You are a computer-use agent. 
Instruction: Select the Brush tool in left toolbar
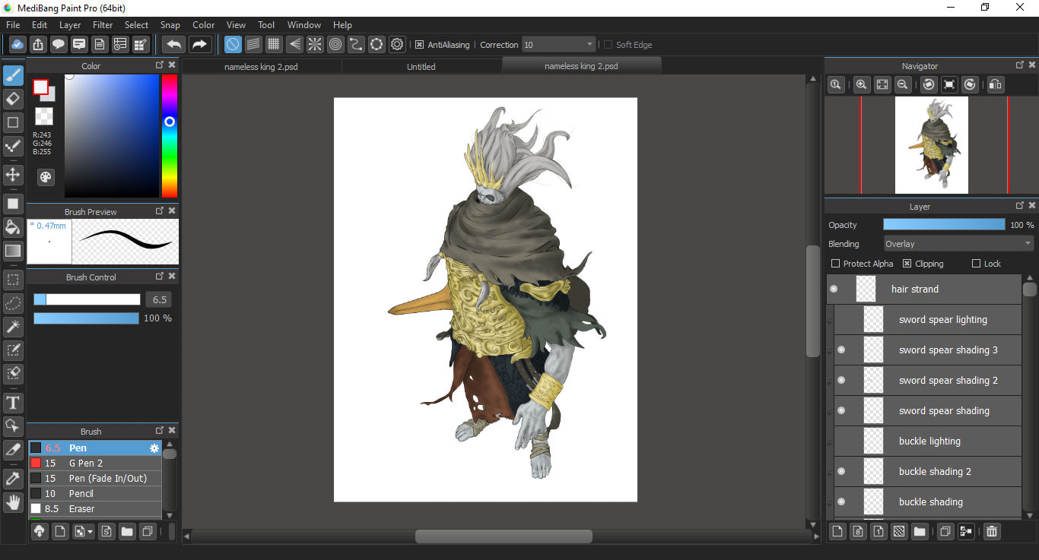point(13,75)
